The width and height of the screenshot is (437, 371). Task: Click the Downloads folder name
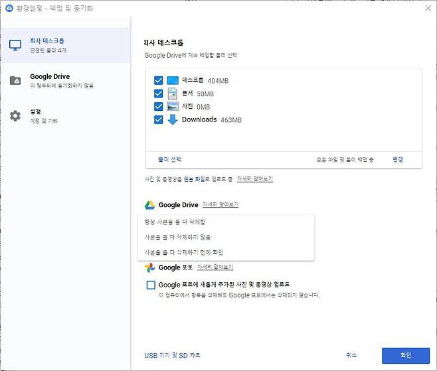[199, 119]
